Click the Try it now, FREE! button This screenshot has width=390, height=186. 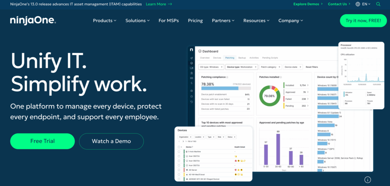click(363, 21)
